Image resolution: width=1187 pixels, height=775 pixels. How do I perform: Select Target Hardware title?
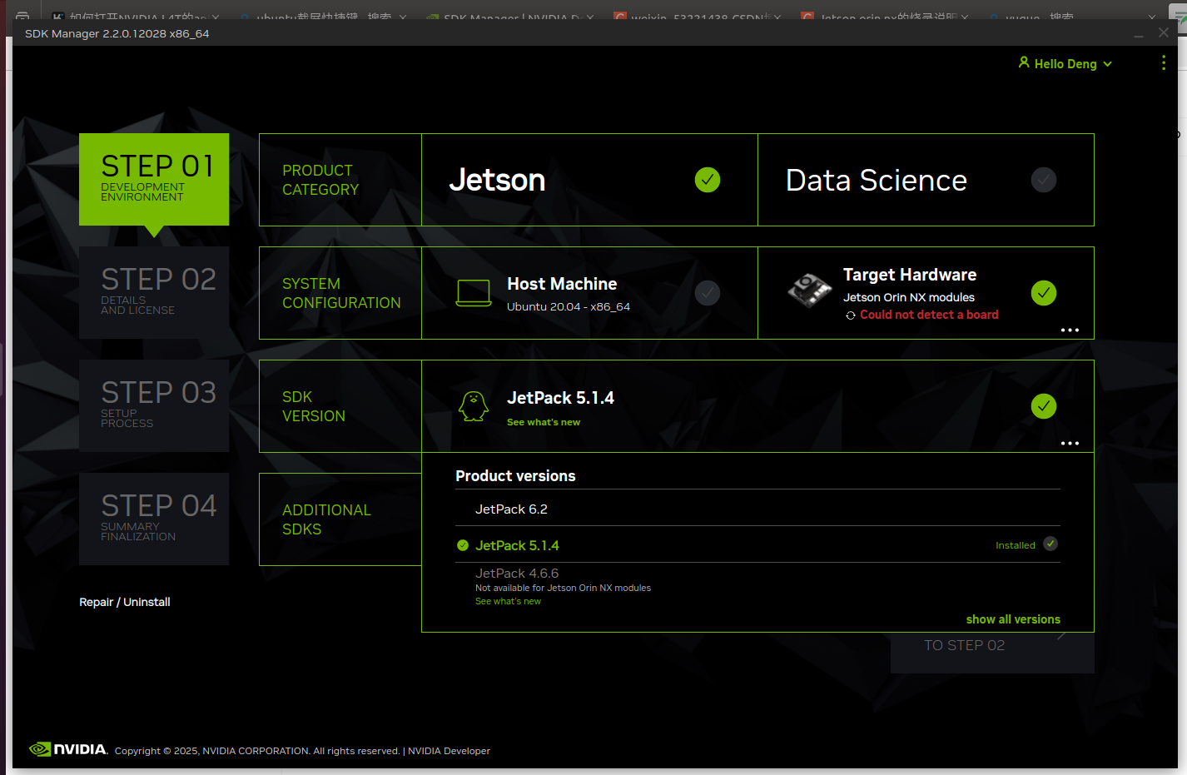coord(910,275)
